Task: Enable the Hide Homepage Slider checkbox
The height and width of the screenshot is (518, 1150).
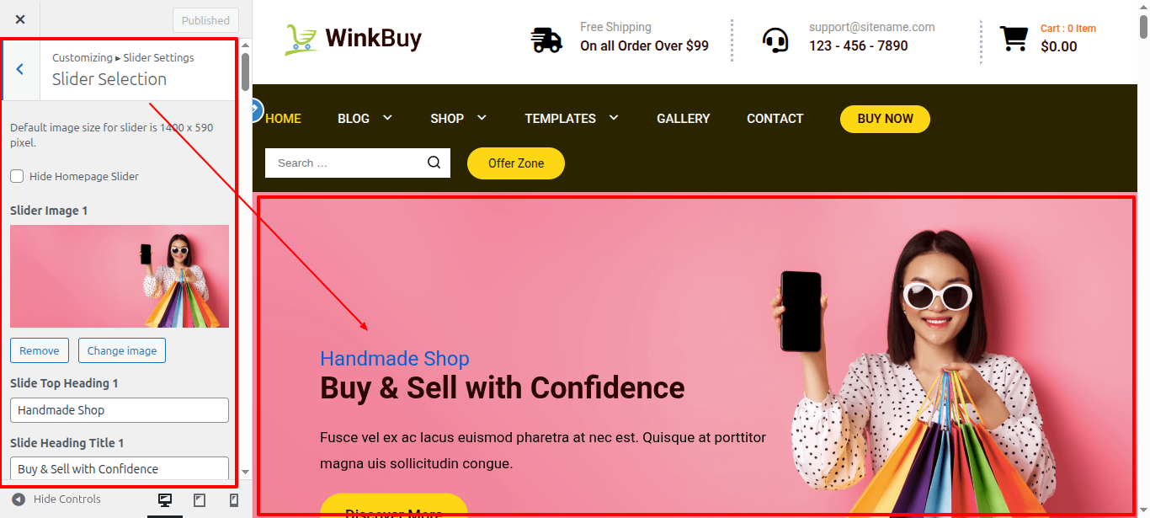Action: [17, 176]
